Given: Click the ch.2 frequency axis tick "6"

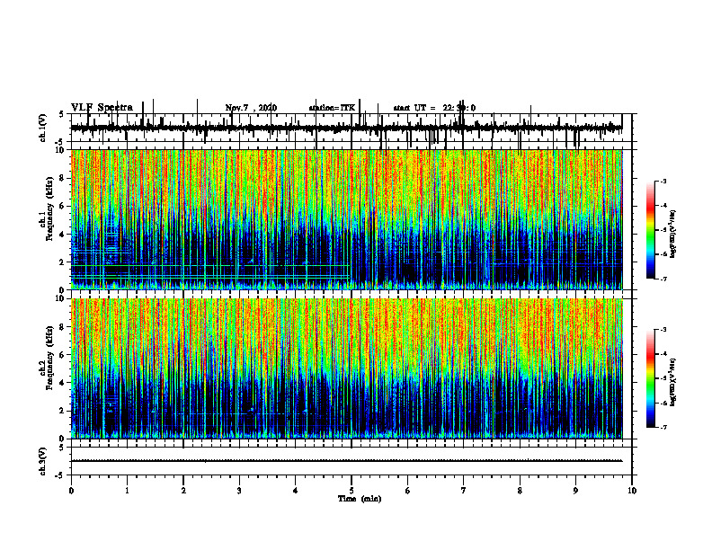Looking at the screenshot, I should click(63, 355).
